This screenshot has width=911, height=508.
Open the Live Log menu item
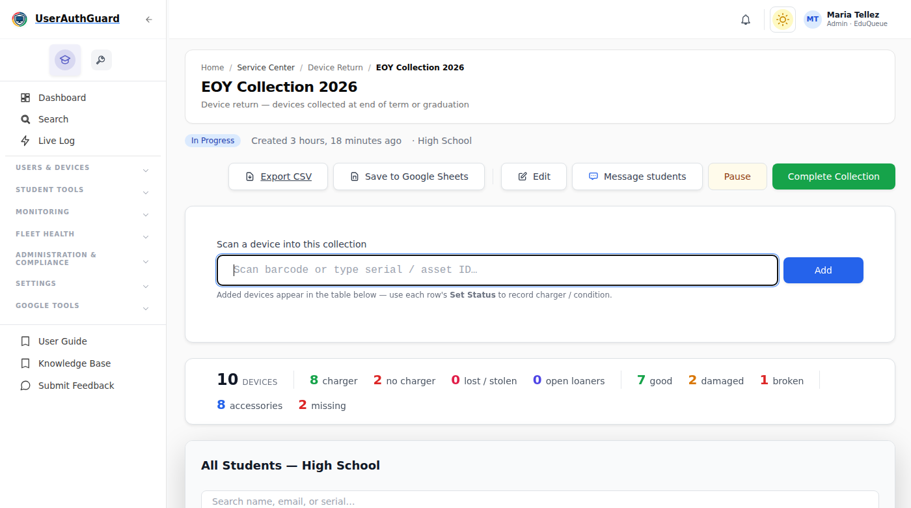point(83,141)
